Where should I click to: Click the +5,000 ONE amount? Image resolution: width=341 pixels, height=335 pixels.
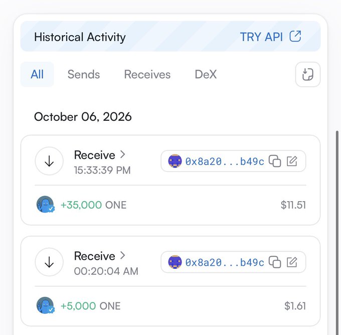click(90, 306)
